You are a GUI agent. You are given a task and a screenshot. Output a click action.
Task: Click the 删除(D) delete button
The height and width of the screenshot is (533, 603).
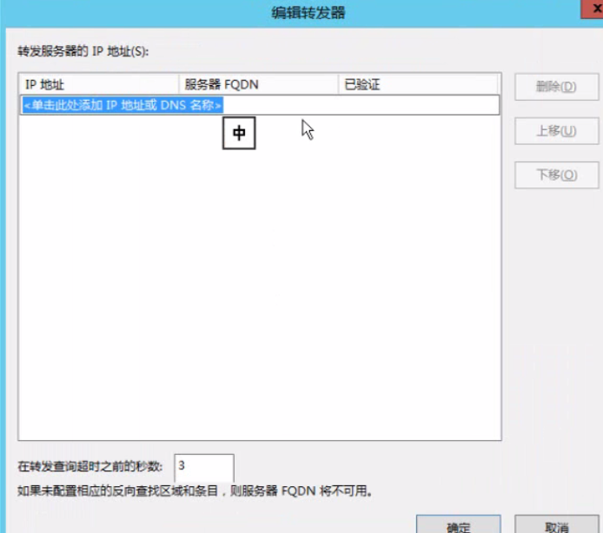pyautogui.click(x=556, y=87)
